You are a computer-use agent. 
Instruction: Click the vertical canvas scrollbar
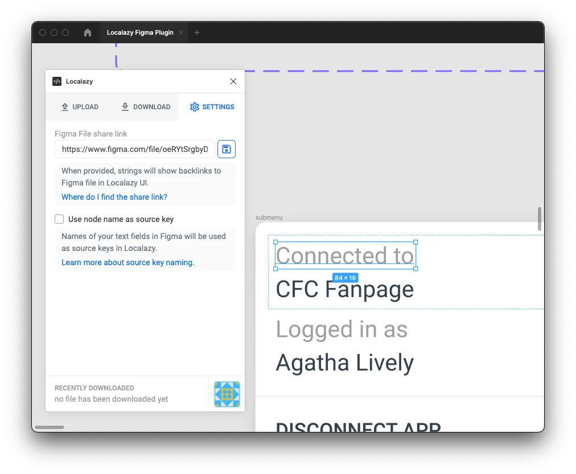540,219
